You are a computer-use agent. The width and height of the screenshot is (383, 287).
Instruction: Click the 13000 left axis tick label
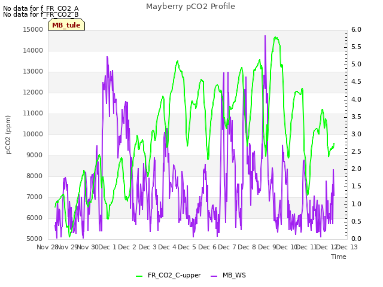click(x=33, y=72)
